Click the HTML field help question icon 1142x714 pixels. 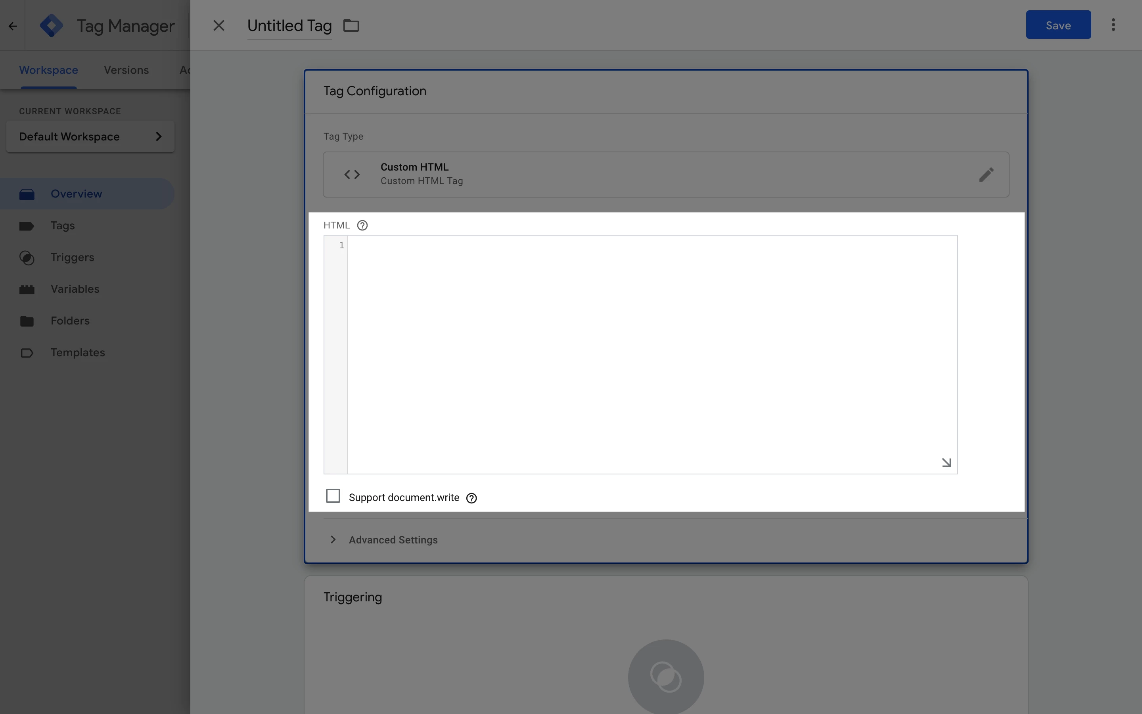pyautogui.click(x=362, y=225)
